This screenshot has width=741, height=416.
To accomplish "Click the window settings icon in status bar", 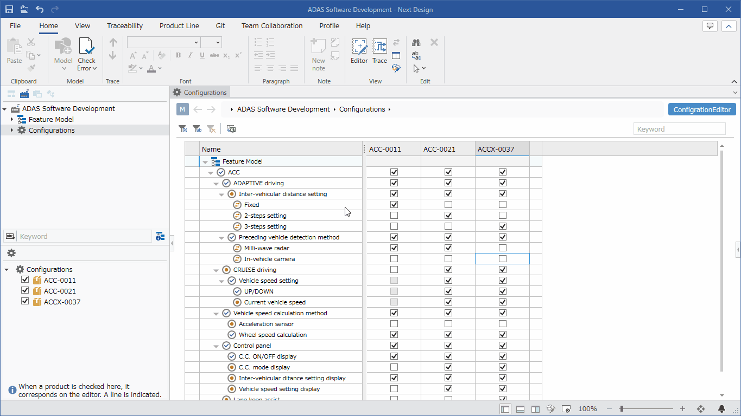I will pos(566,409).
